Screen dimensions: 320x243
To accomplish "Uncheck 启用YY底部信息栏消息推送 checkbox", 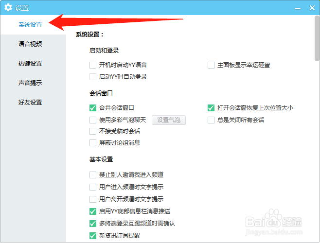I will tap(93, 211).
